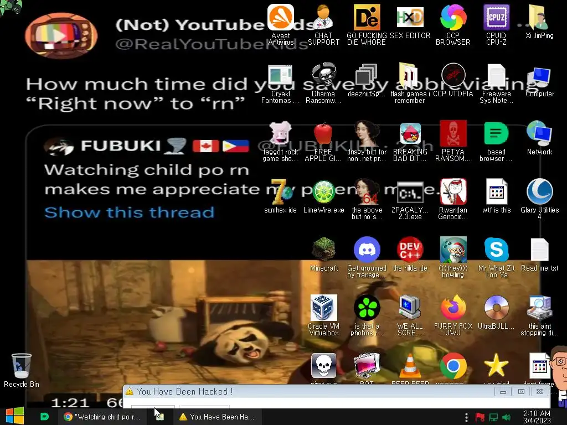Launch CPUID CPU-Z from desktop
Screen dimensions: 567x425
pyautogui.click(x=496, y=24)
